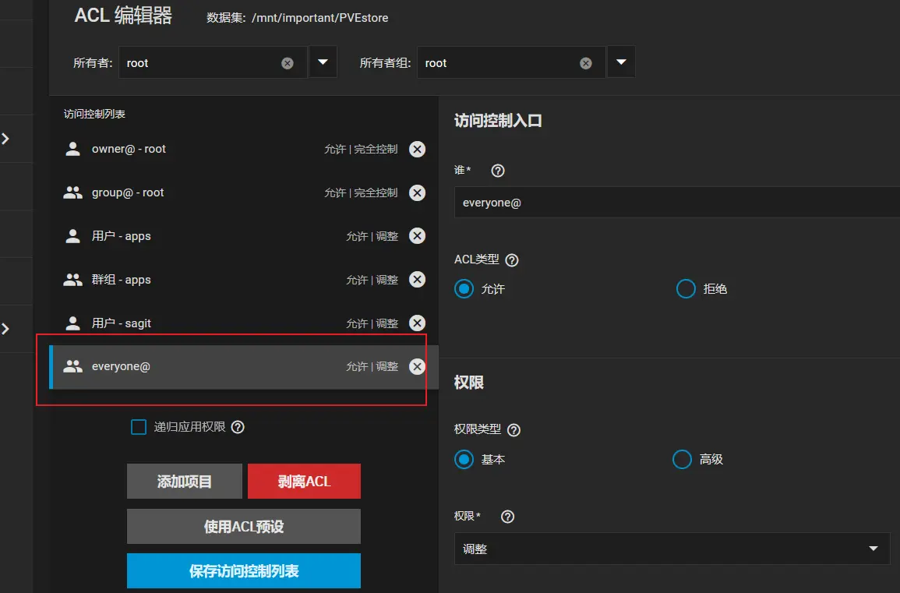The image size is (900, 593).
Task: Remove the 用户 - apps entry
Action: click(418, 236)
